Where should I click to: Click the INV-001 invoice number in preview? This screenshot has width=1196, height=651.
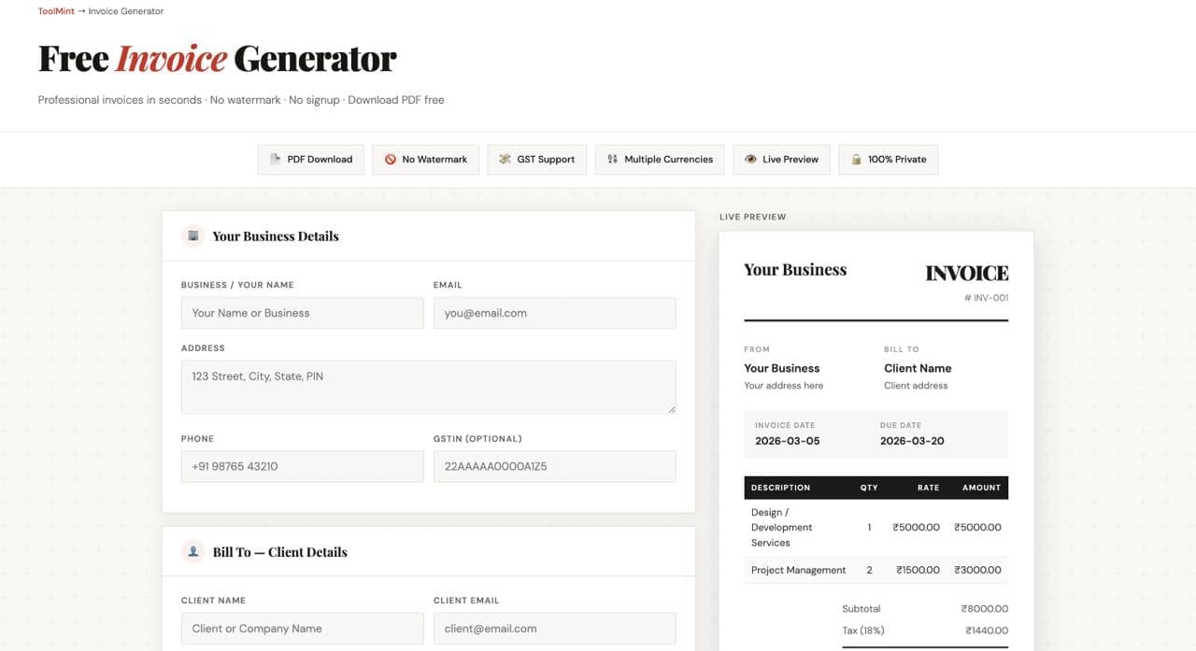(x=986, y=297)
